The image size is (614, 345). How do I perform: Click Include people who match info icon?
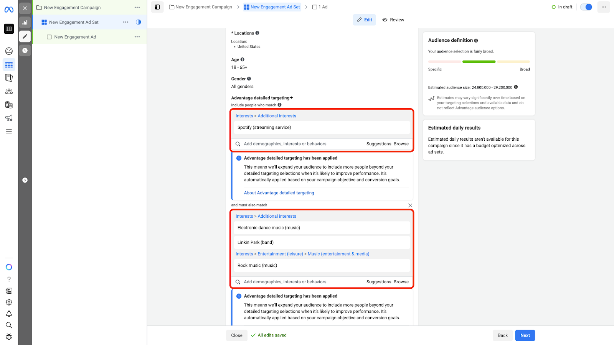280,105
